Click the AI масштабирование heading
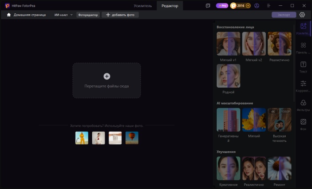This screenshot has height=189, width=312. click(235, 103)
